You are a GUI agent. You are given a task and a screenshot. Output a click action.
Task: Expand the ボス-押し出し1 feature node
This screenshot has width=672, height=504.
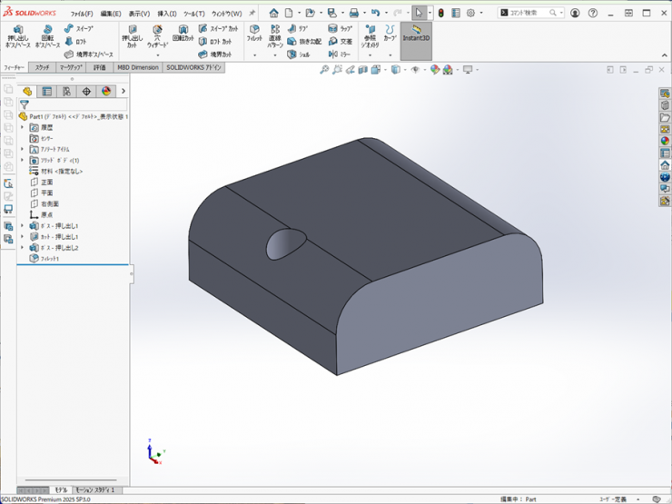pos(23,226)
